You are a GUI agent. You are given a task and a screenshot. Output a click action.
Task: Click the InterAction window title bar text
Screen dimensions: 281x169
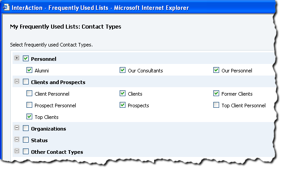tap(100, 8)
